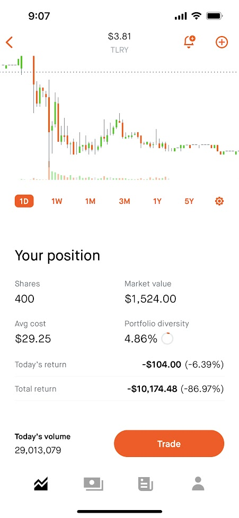Tap the portfolio diversity ring indicator

point(167,339)
